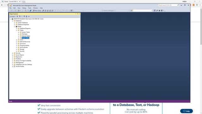Click the Connect Object Explorer plug icon
The height and width of the screenshot is (114, 202).
17,16
